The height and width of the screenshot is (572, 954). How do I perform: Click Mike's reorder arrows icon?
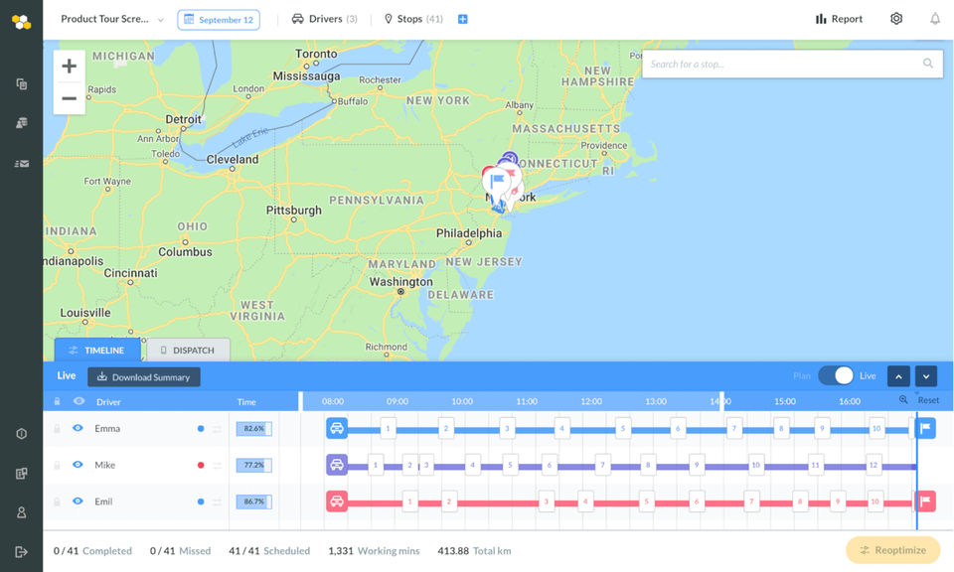pyautogui.click(x=218, y=466)
